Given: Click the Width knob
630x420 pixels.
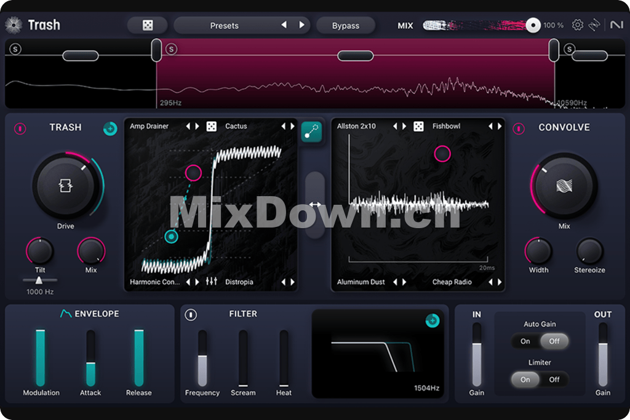Looking at the screenshot, I should click(x=538, y=251).
